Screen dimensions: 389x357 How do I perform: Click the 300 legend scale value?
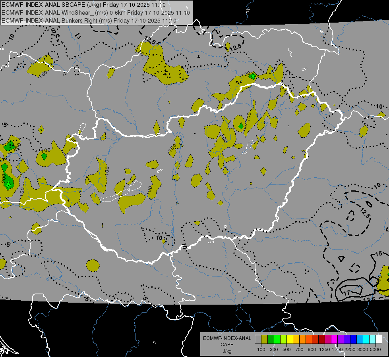(x=274, y=349)
